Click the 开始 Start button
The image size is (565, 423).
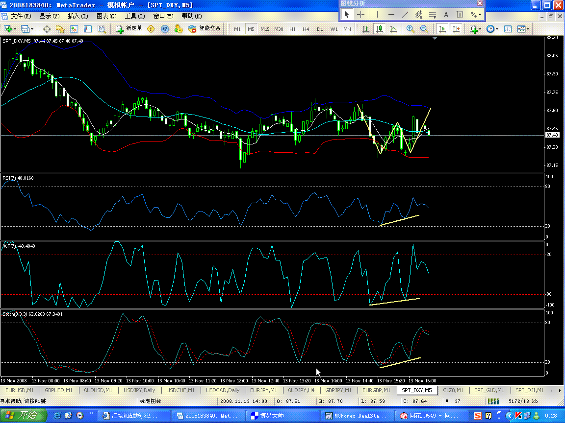pyautogui.click(x=23, y=416)
